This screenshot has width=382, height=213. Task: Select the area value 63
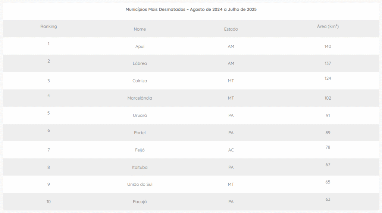tap(328, 199)
